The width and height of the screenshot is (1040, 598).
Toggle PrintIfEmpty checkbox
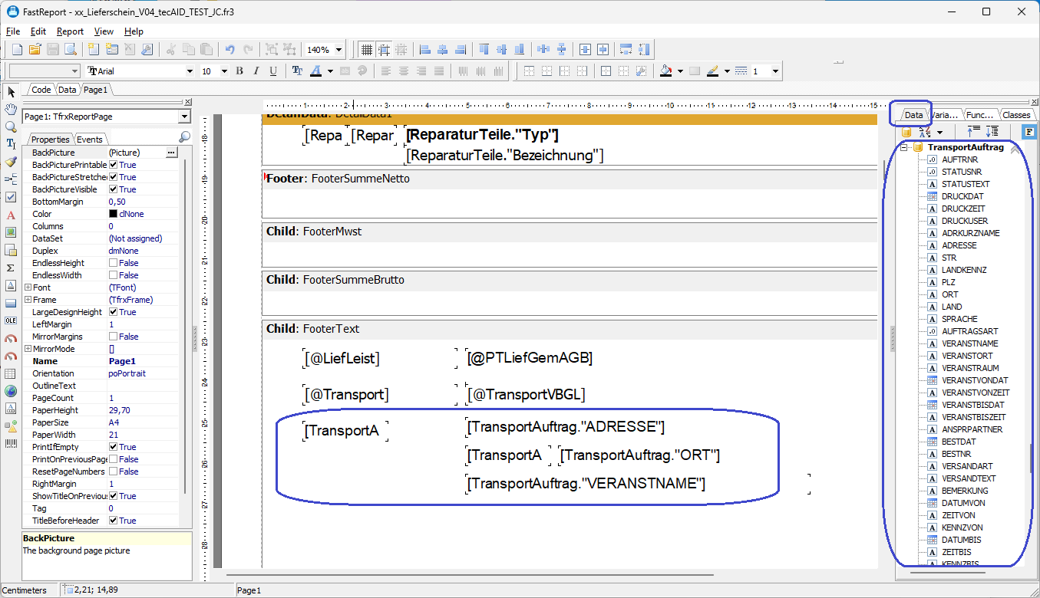[113, 447]
